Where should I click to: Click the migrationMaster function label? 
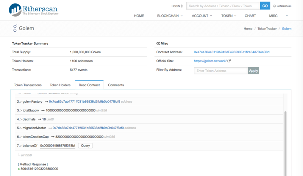34,128
